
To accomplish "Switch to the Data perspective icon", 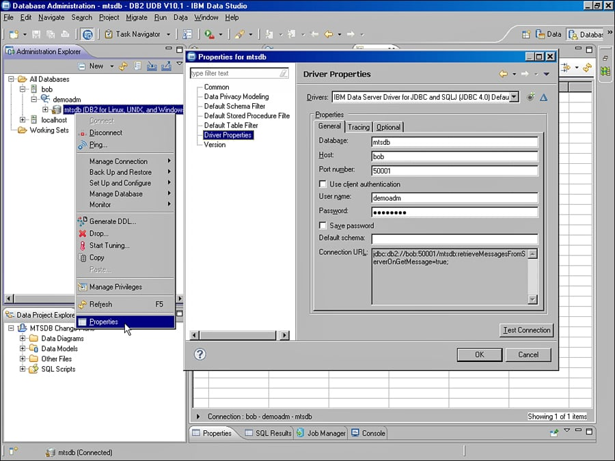I will tap(539, 34).
